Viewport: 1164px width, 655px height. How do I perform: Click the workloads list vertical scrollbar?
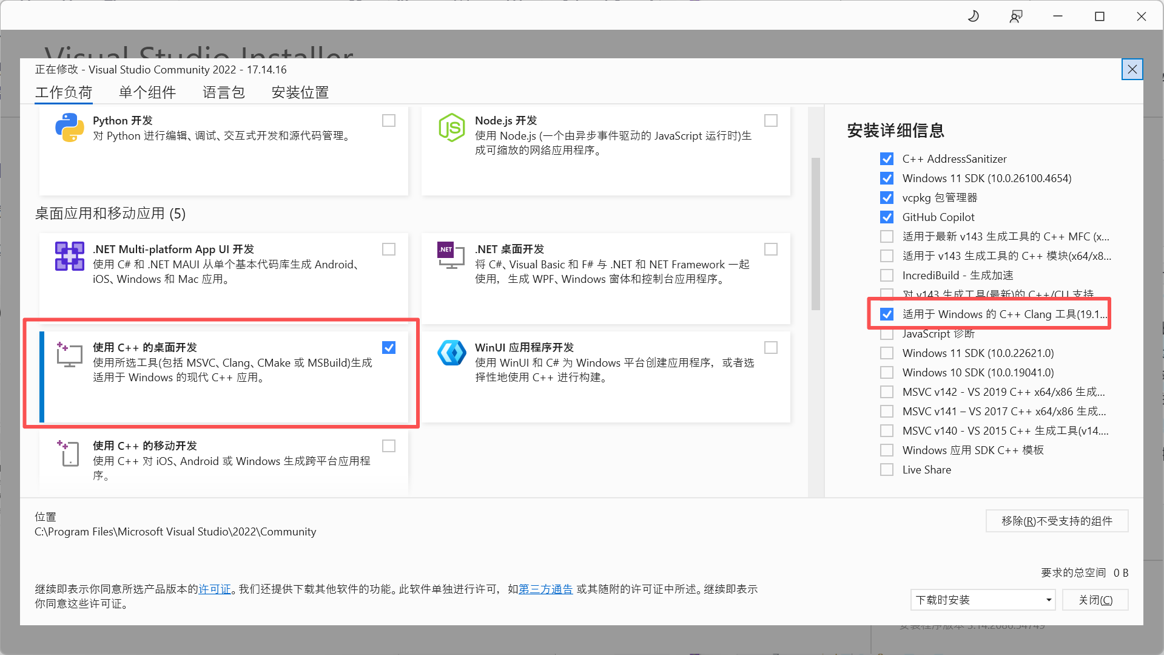coord(816,234)
